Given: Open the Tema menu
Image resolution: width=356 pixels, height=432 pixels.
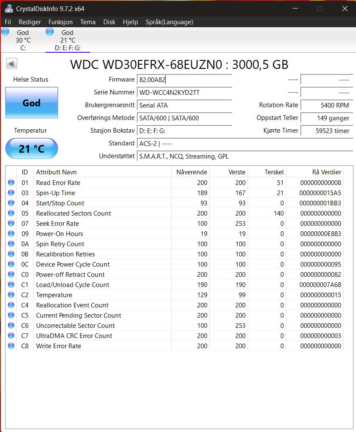Looking at the screenshot, I should [88, 22].
